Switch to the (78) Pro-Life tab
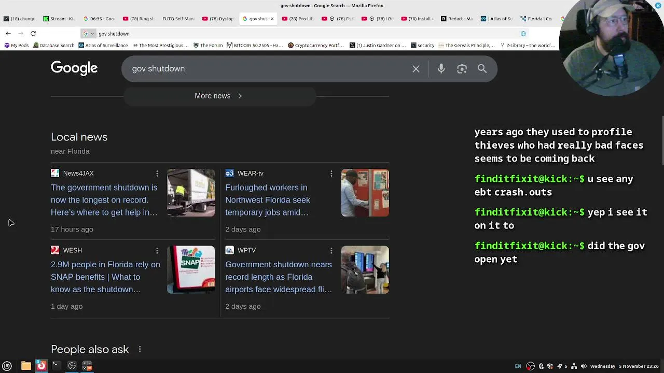The width and height of the screenshot is (664, 373). coord(298,19)
